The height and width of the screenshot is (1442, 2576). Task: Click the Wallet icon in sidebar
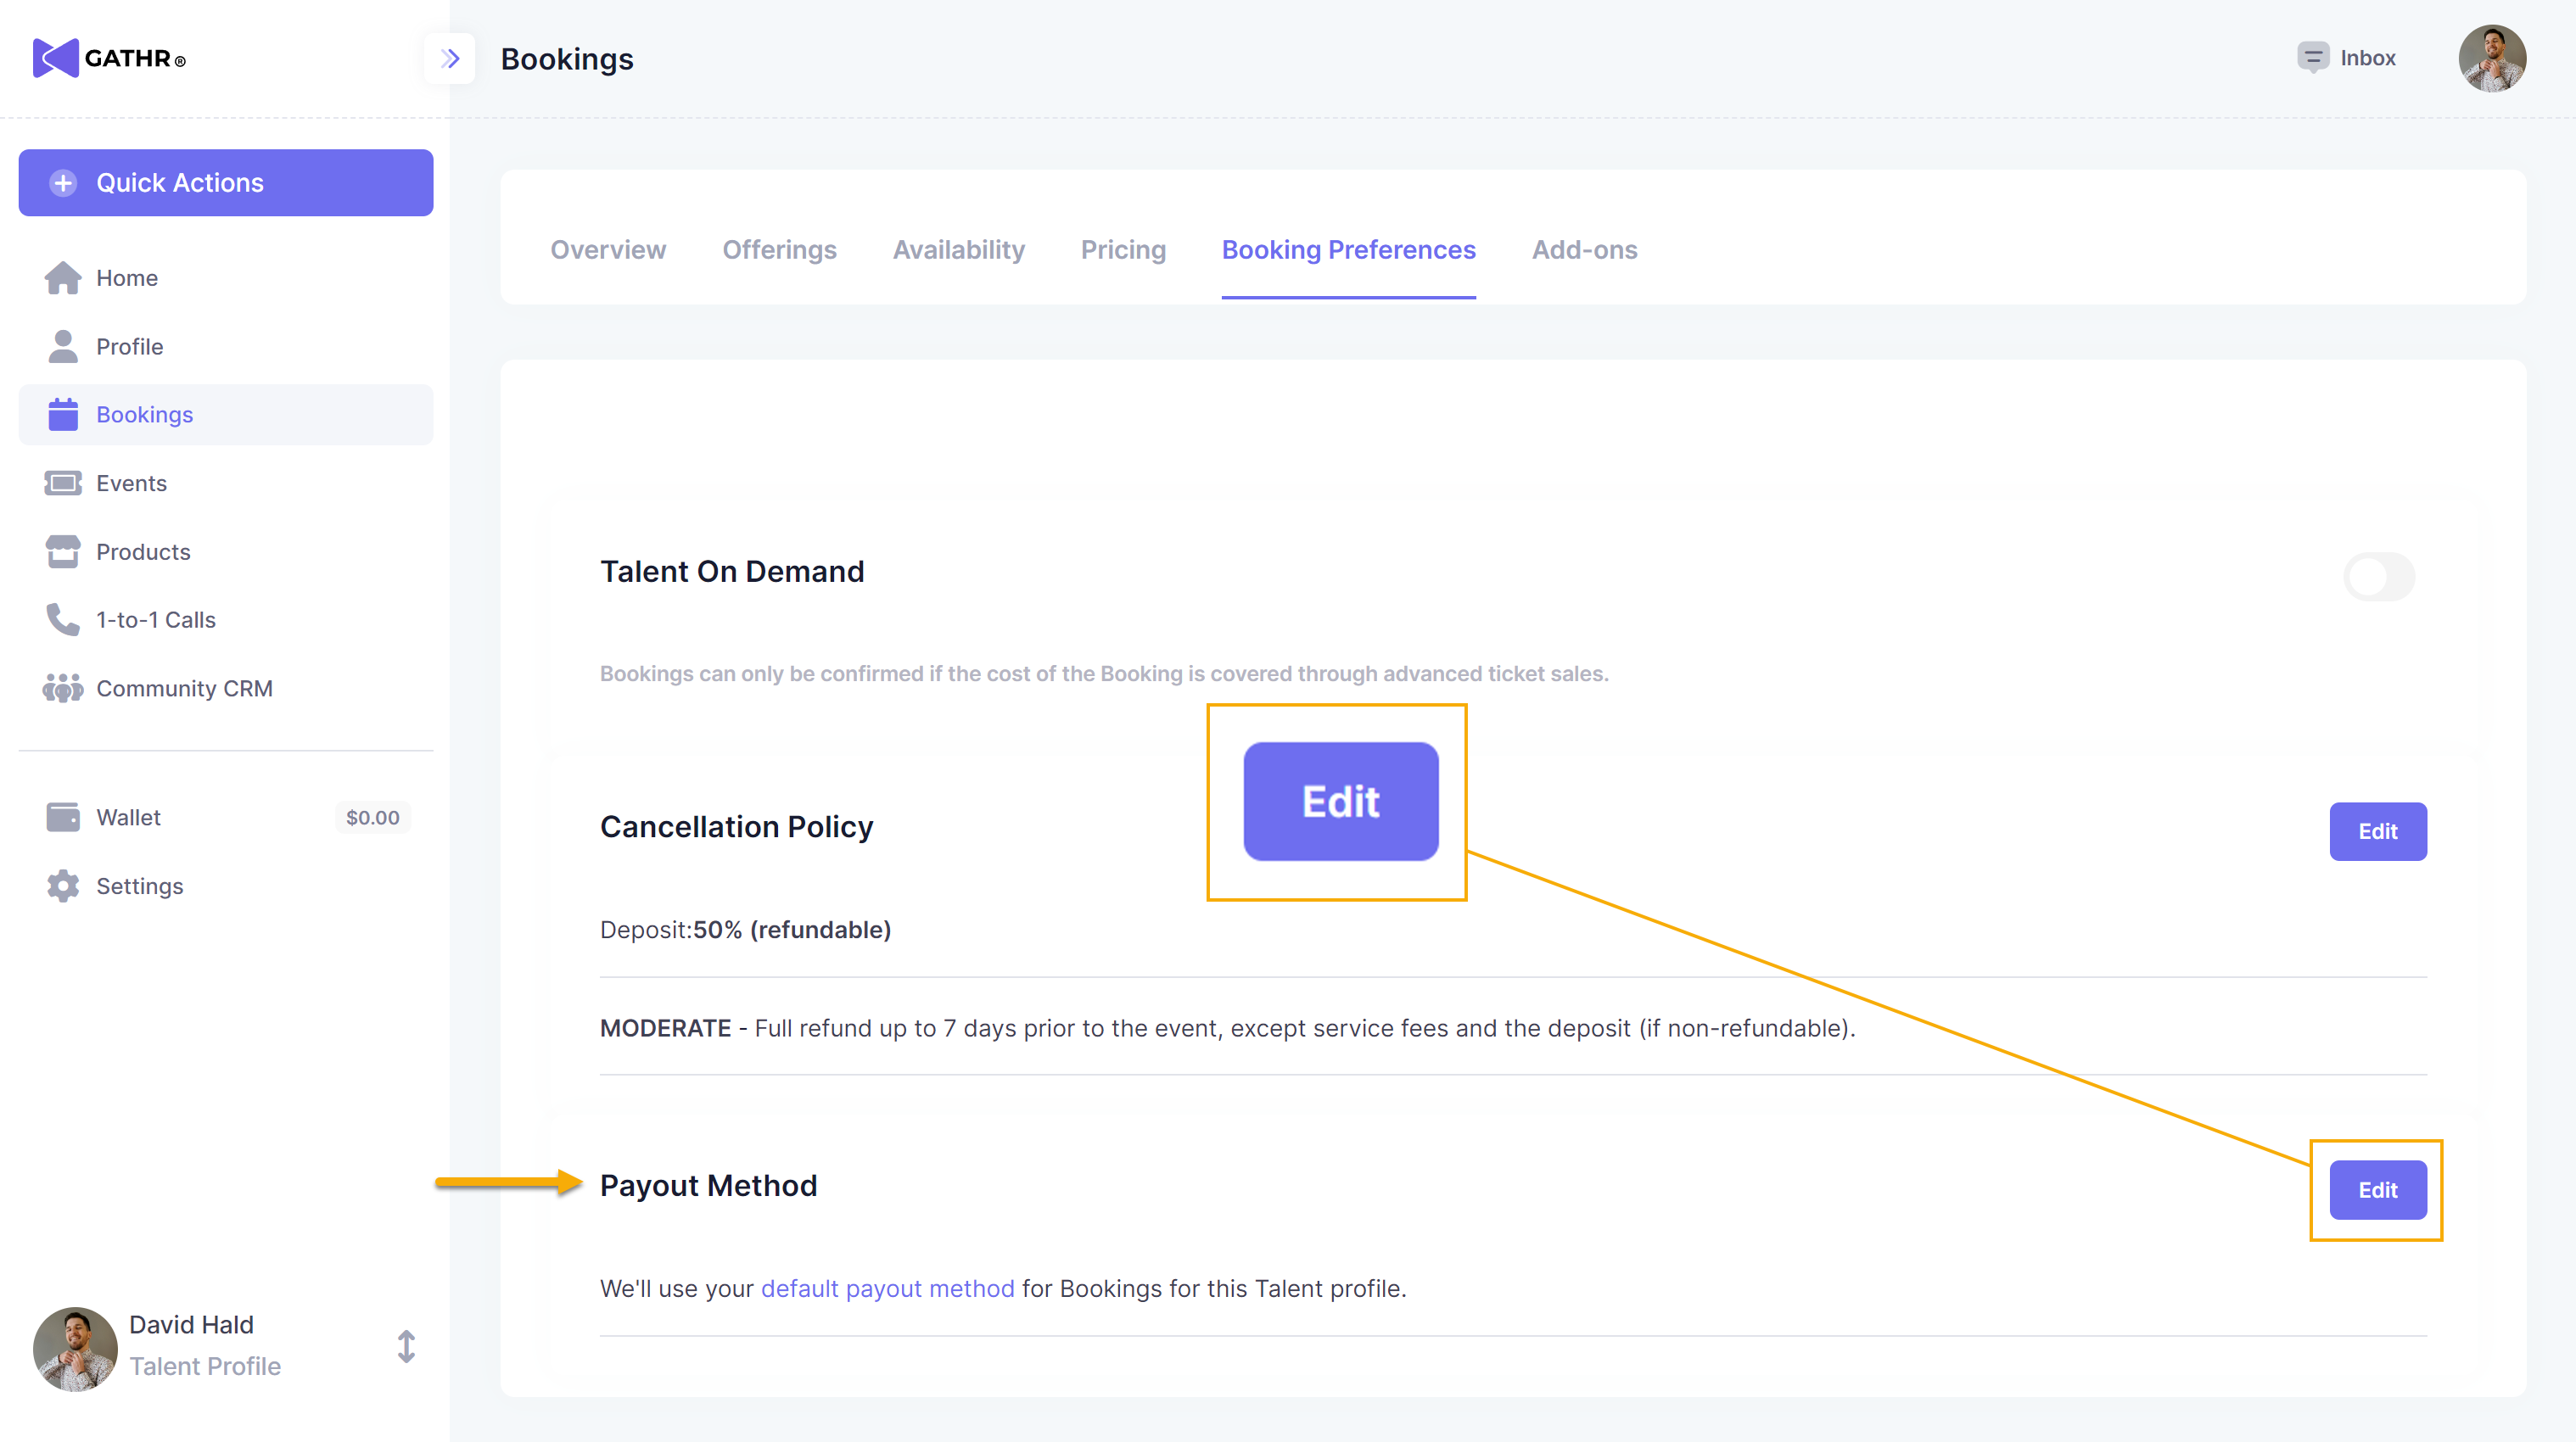pos(62,817)
